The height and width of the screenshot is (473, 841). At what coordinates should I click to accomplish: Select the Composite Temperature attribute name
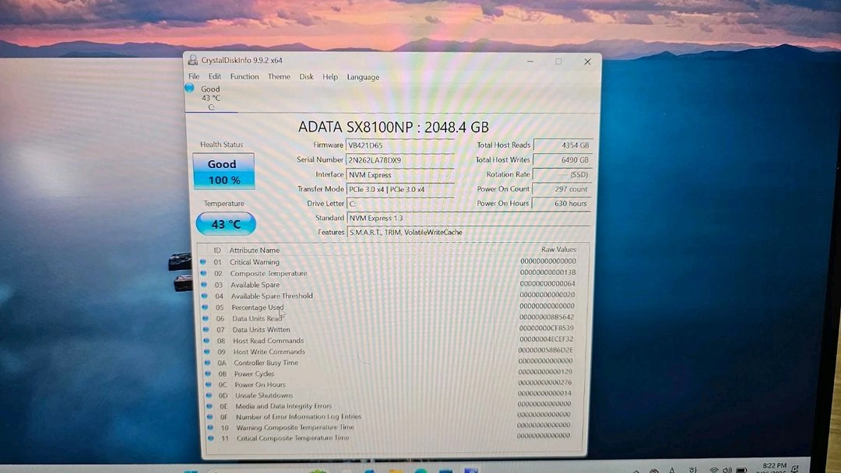[269, 273]
